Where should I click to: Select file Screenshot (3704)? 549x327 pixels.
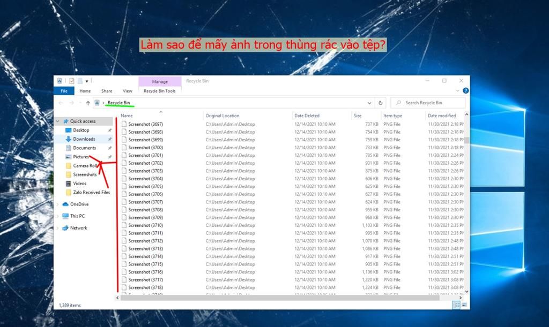click(x=145, y=179)
